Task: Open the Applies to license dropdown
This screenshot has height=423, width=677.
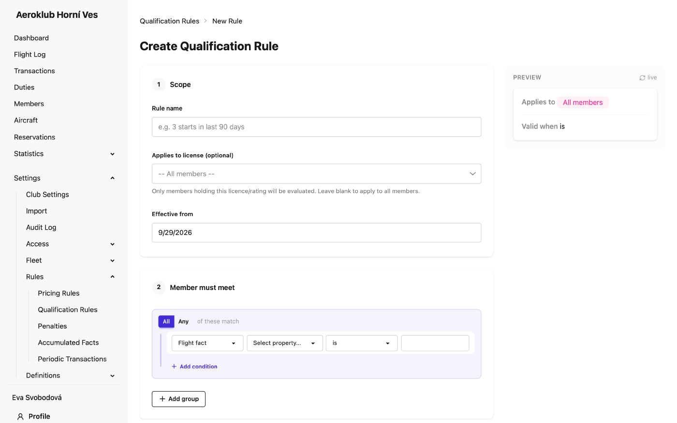Action: (316, 174)
